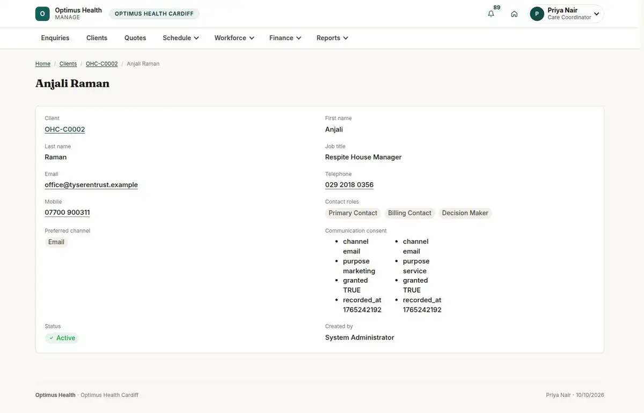
Task: Click the last name value Raman
Action: 56,157
